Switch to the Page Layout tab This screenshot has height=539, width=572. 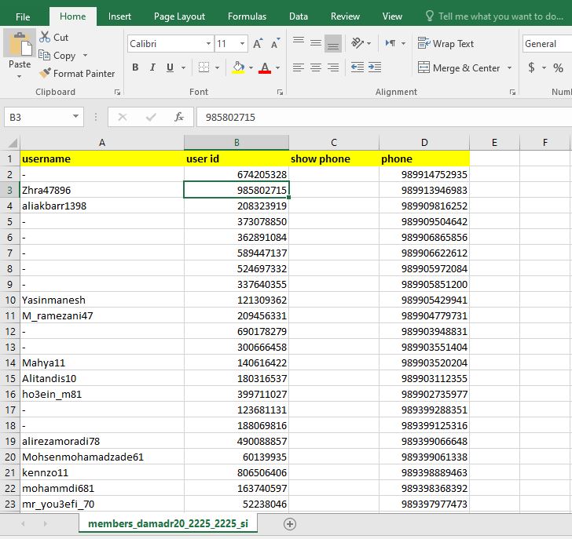coord(179,16)
